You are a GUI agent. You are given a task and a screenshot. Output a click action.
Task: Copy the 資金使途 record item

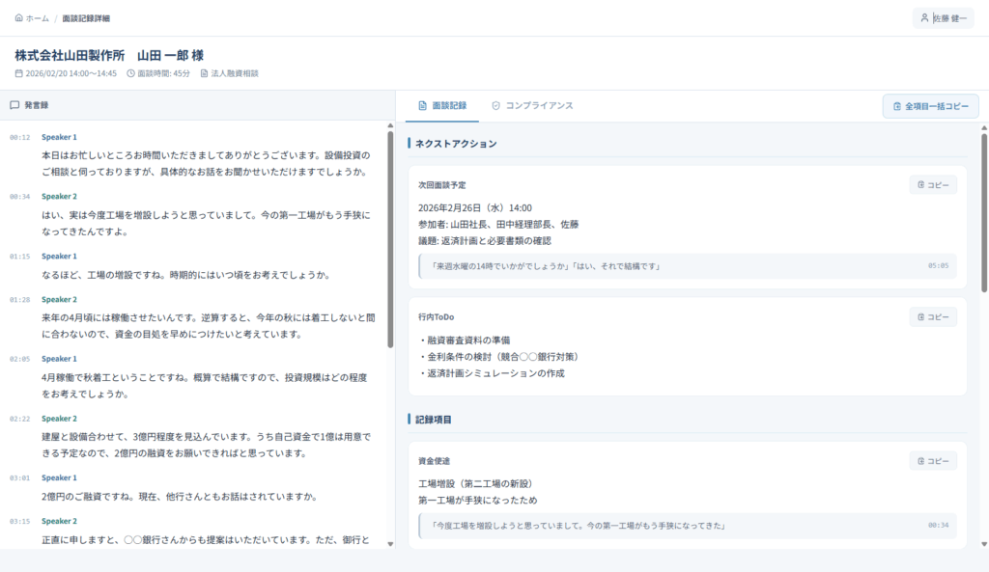pos(932,461)
